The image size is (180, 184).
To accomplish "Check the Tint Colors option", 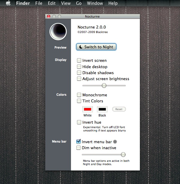I will click(79, 101).
